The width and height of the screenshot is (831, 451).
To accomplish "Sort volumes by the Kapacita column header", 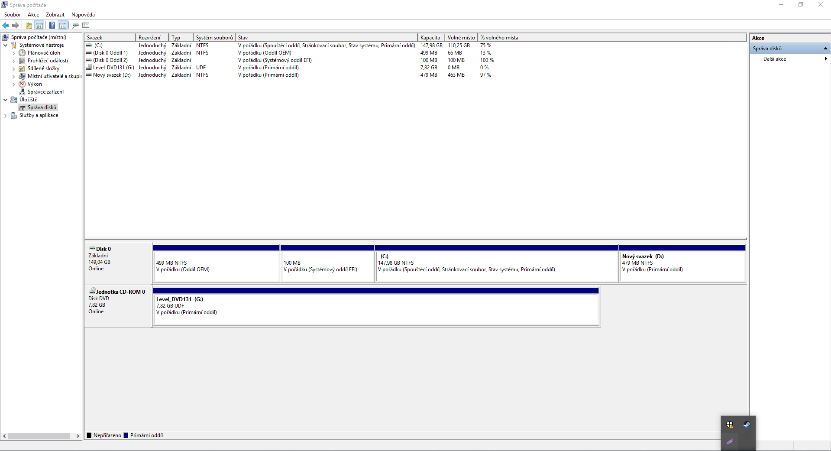I will click(x=430, y=38).
